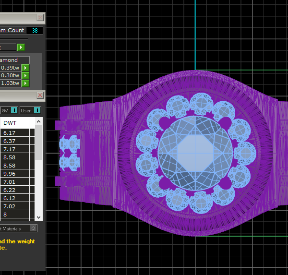
Task: Click the green arrow beside 1.03tw
Action: (x=25, y=83)
